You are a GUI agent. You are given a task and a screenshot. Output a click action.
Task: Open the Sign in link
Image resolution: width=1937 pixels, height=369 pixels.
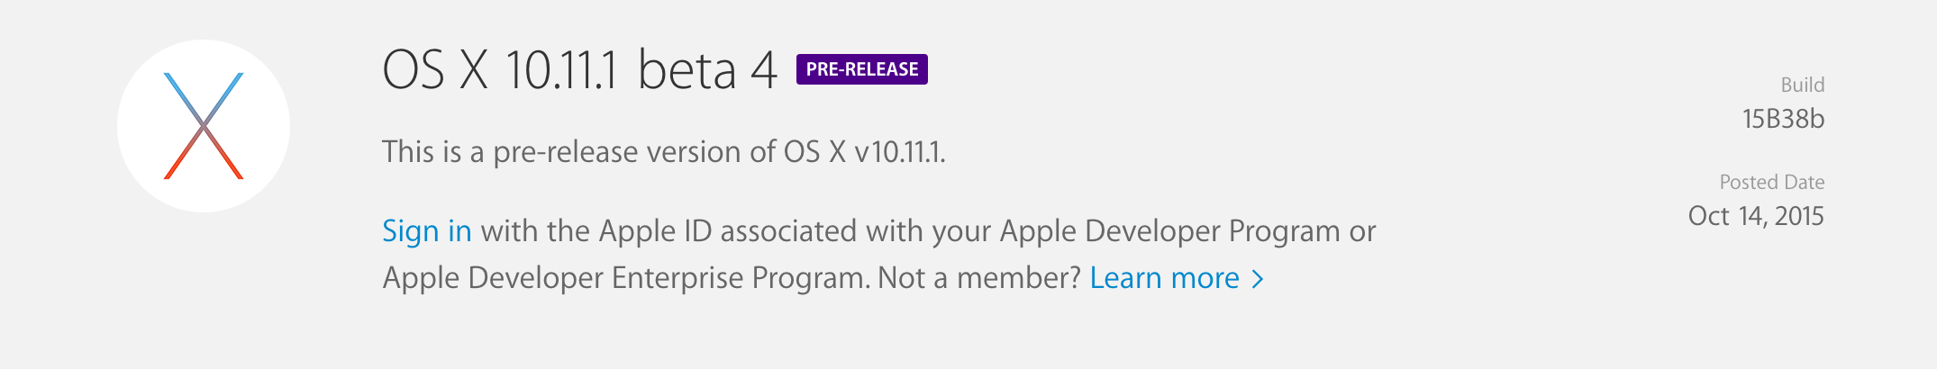(x=426, y=231)
